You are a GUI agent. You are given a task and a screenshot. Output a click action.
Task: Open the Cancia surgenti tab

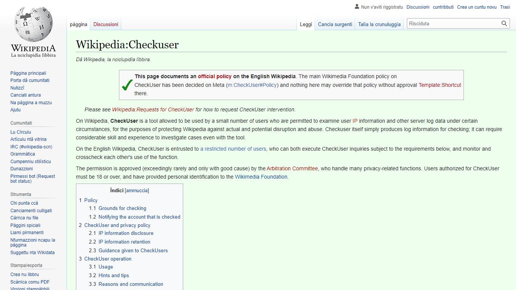pyautogui.click(x=335, y=25)
